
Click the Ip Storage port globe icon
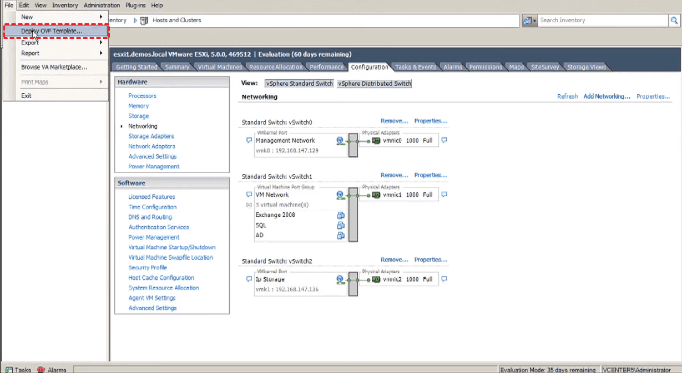340,280
